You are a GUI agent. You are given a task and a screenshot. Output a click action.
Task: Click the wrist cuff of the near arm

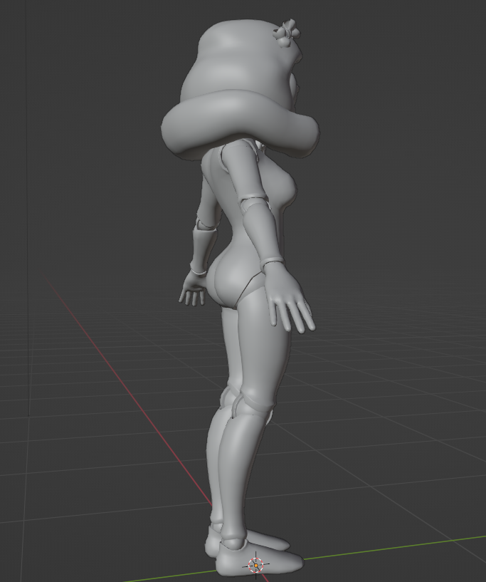pyautogui.click(x=272, y=264)
